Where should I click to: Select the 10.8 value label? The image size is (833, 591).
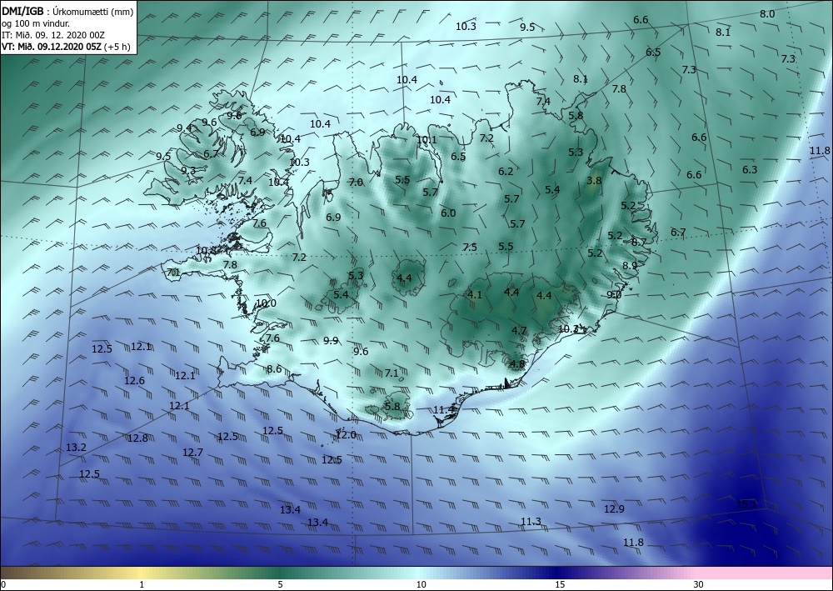pyautogui.click(x=206, y=250)
